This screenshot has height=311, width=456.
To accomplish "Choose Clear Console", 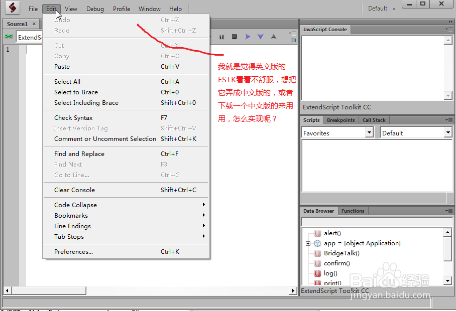I will coord(126,190).
